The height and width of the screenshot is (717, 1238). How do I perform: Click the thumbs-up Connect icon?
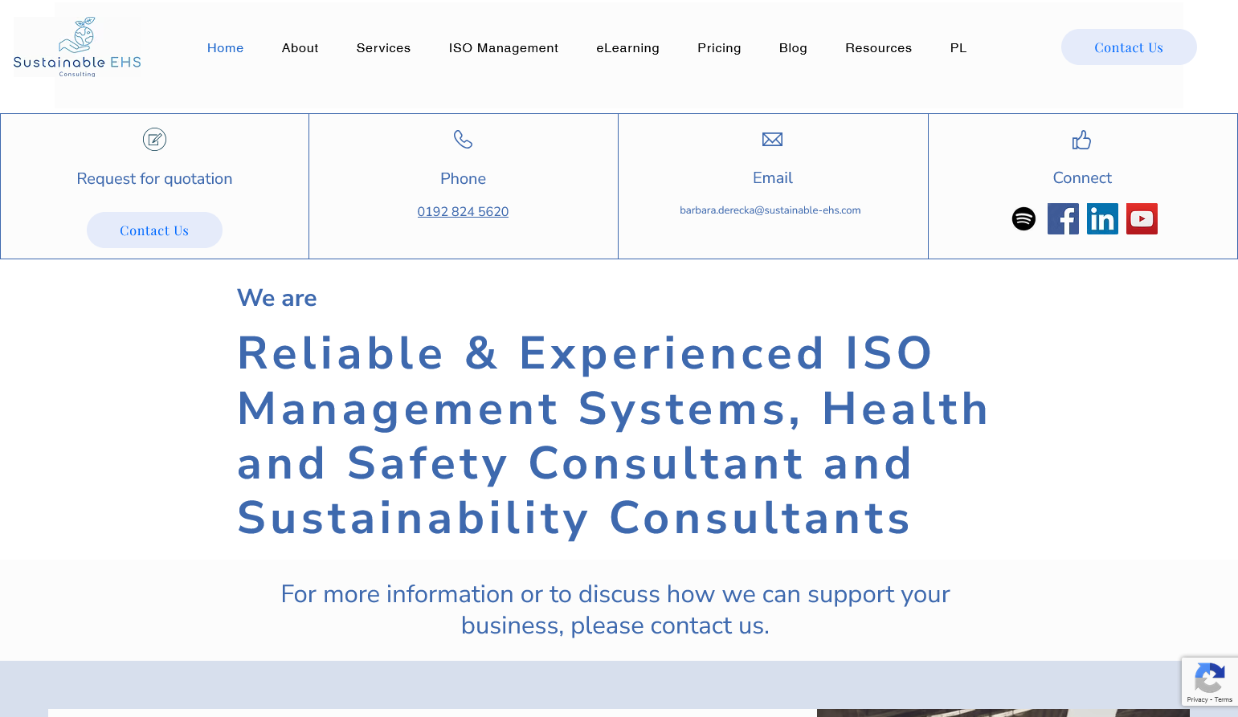tap(1081, 141)
